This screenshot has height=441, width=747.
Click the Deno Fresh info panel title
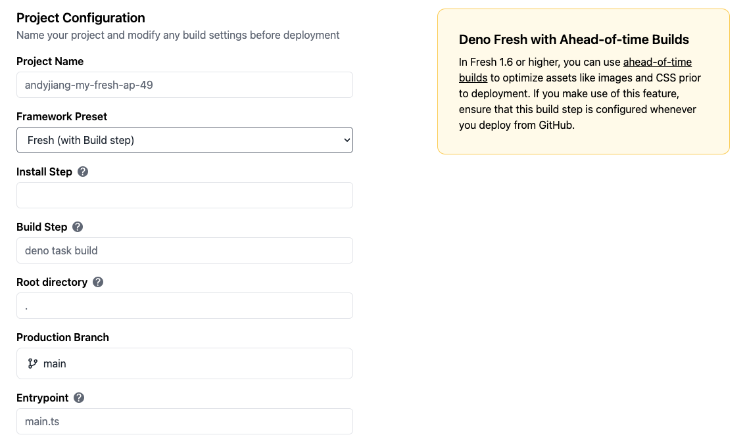coord(573,39)
